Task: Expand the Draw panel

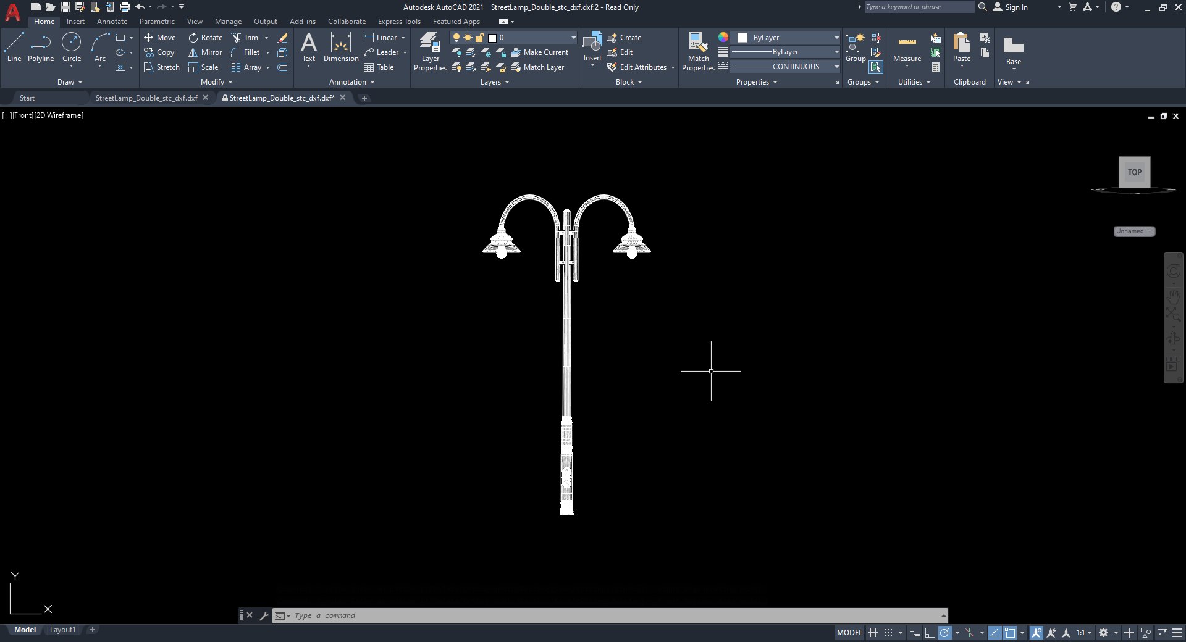Action: click(70, 82)
